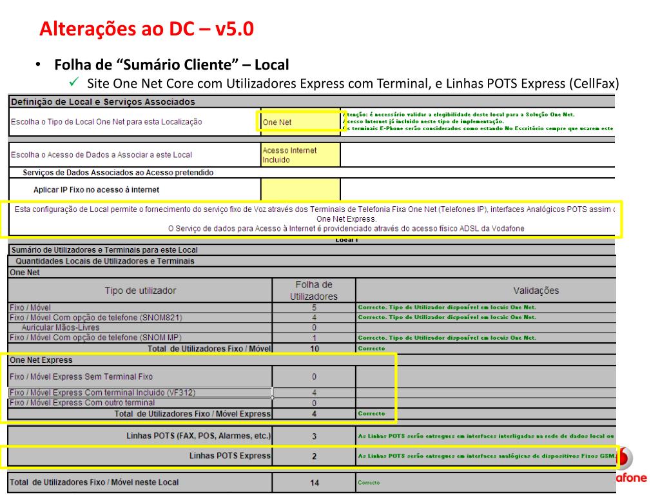Select 'Total de Utilizadores Fixo / Móvel' label
Image resolution: width=660 pixels, height=495 pixels.
click(209, 349)
